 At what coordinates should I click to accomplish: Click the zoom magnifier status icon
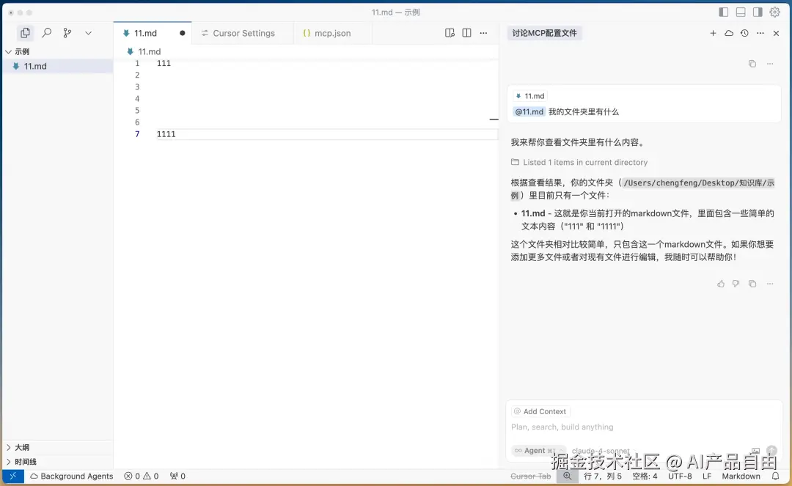point(567,476)
